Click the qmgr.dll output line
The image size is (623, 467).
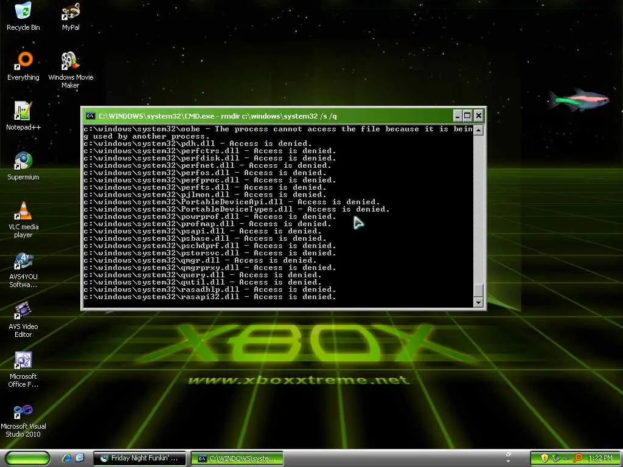coord(200,260)
